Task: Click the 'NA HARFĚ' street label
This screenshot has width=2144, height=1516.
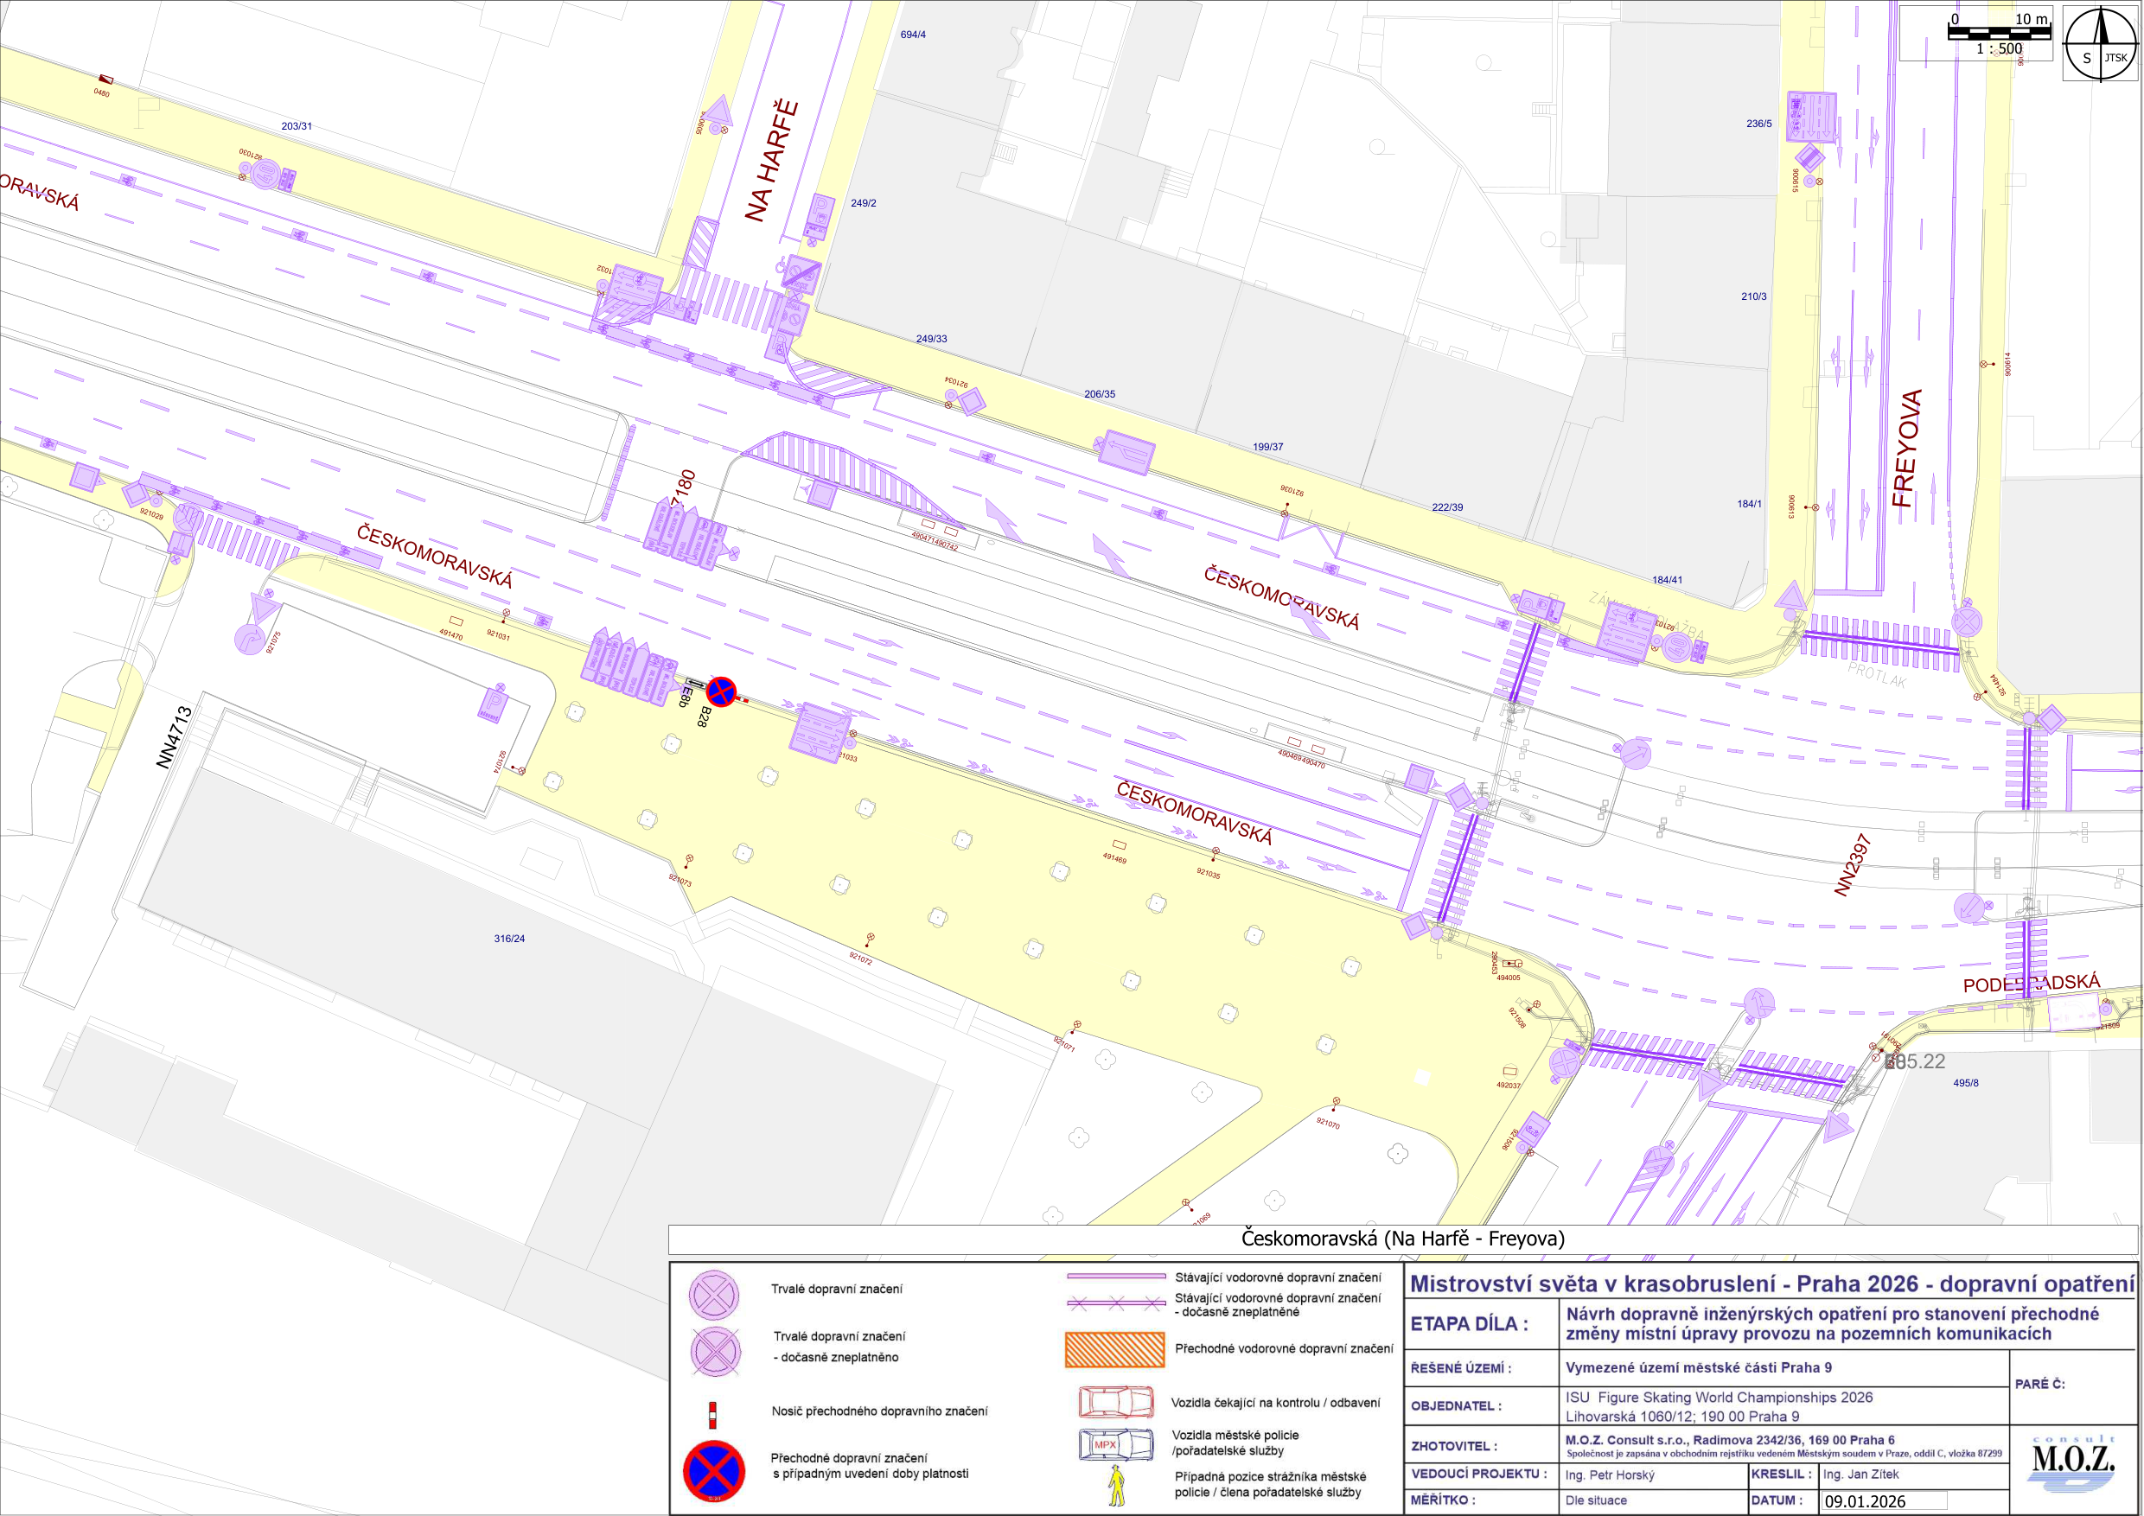Action: pos(771,161)
